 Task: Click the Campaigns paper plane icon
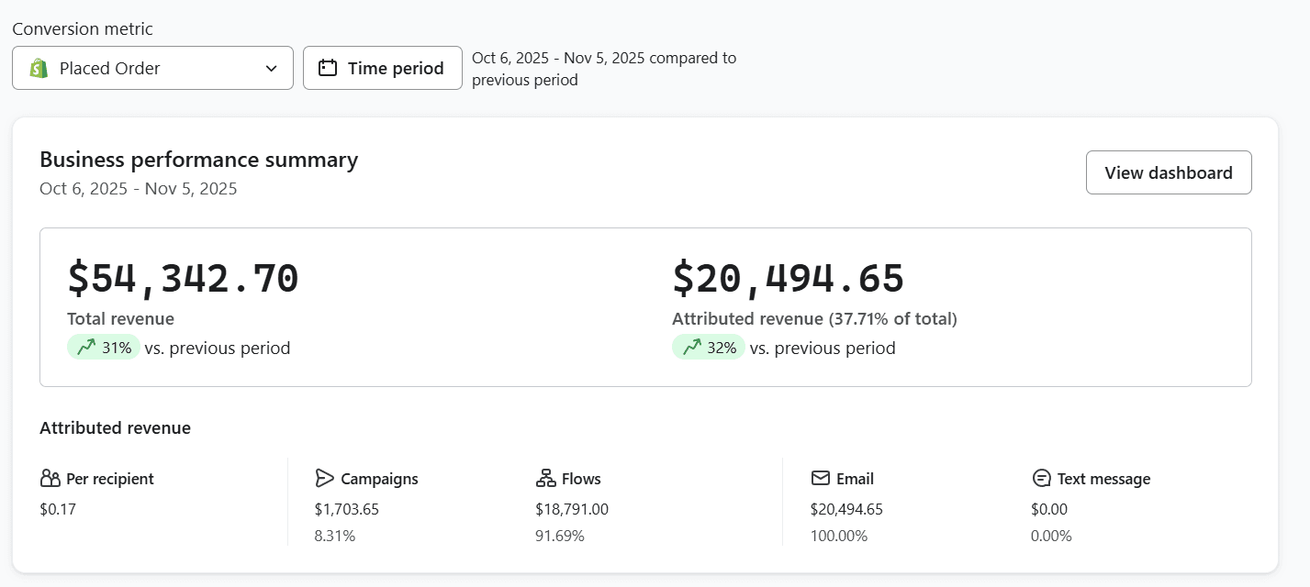coord(324,479)
